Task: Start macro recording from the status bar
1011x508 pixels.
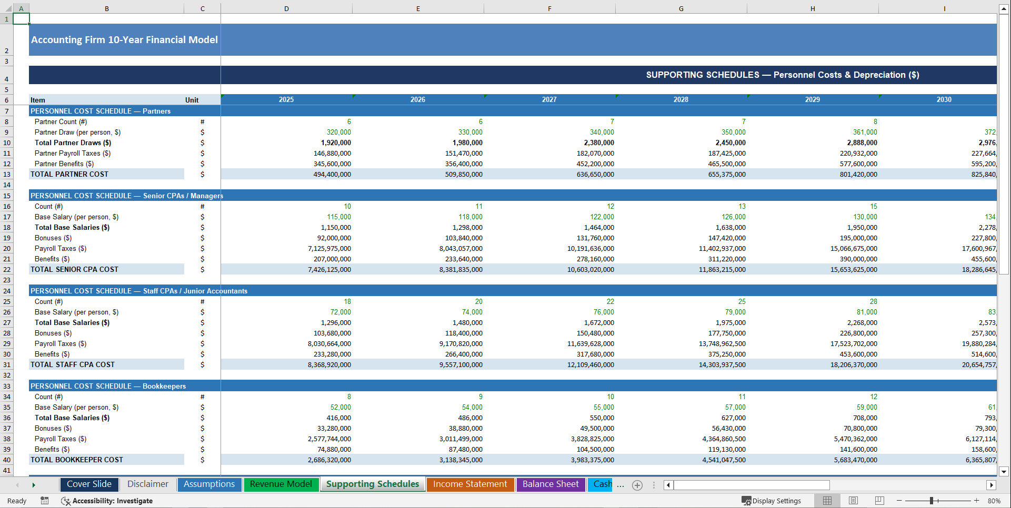Action: 45,501
